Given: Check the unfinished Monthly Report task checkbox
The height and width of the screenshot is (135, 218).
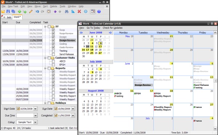Looking at the screenshot, I should pos(53,96).
